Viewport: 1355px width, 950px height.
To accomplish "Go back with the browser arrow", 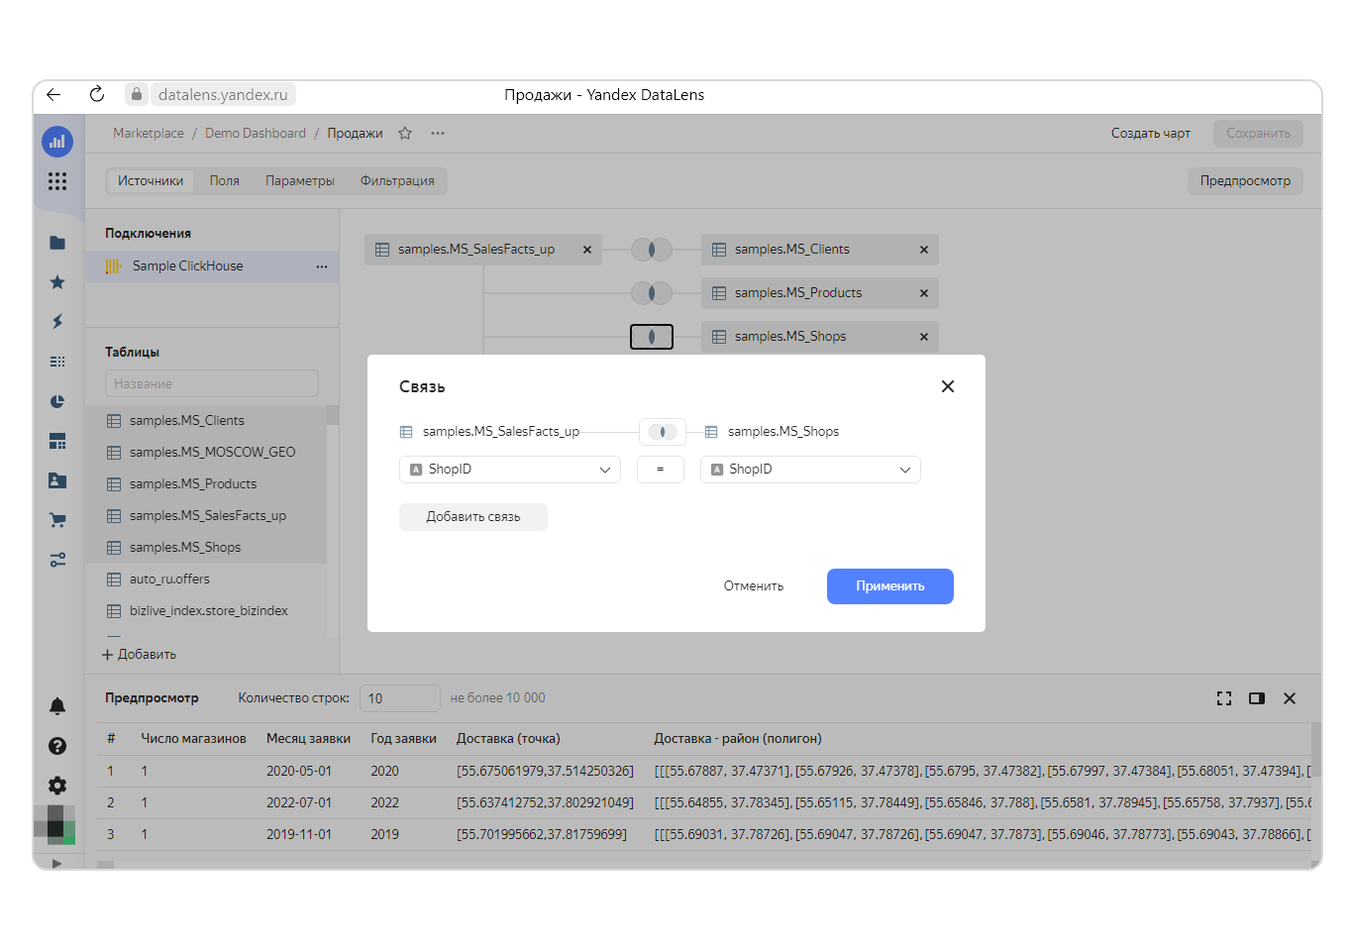I will coord(53,95).
